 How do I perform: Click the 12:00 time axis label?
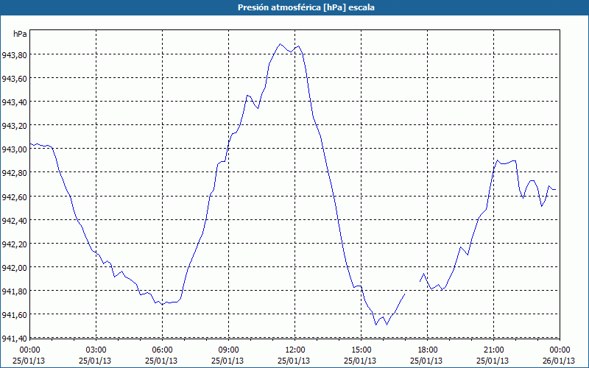coord(294,350)
